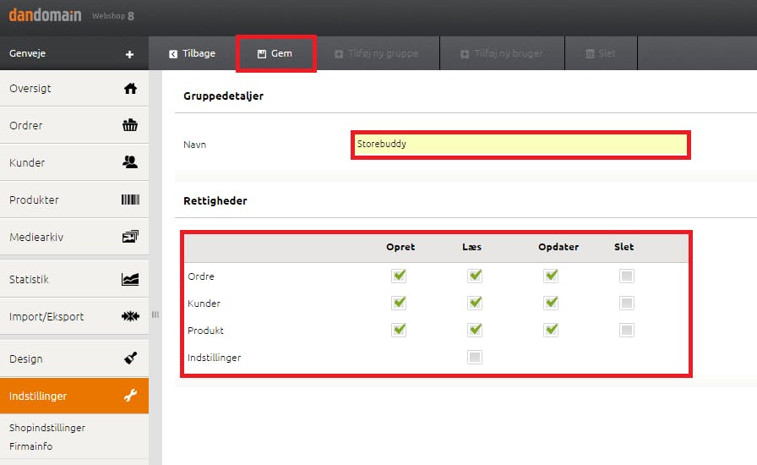Click the Oversigt home icon

coord(130,89)
